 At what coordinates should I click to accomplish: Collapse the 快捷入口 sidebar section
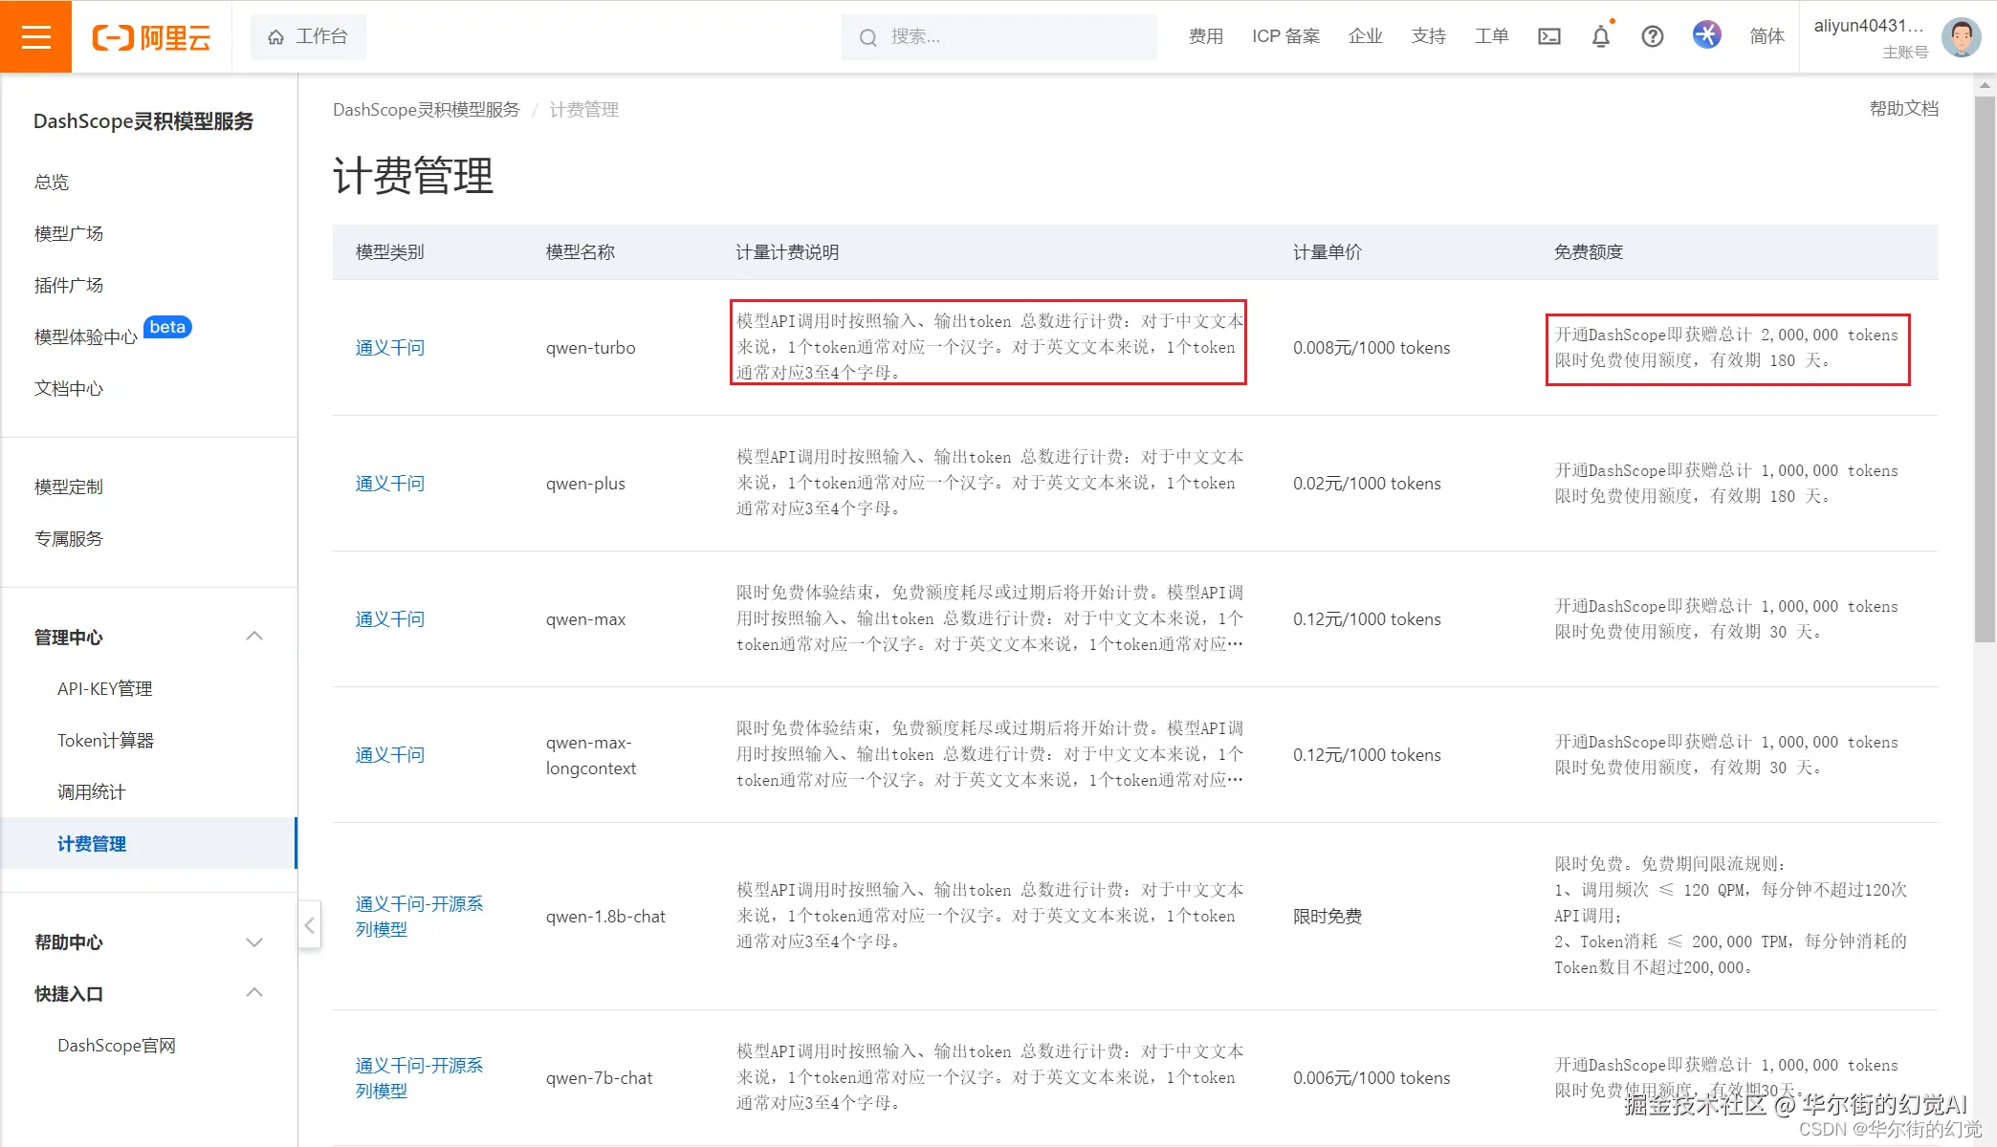(254, 992)
